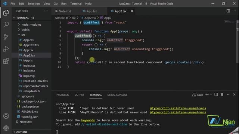Add a new terminal with plus icon
239x134 pixels.
point(207,95)
